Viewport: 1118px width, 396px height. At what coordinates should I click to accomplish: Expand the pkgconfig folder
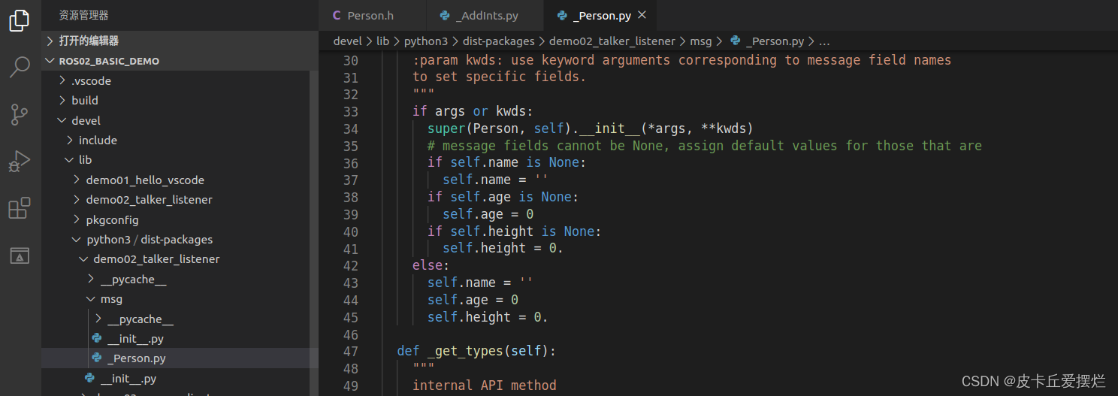pyautogui.click(x=175, y=219)
